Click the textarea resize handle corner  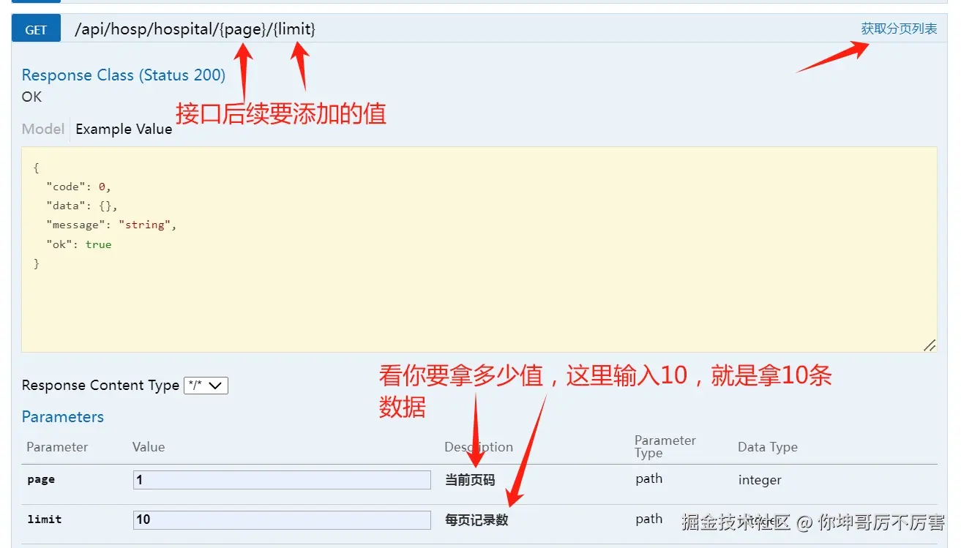click(x=930, y=345)
